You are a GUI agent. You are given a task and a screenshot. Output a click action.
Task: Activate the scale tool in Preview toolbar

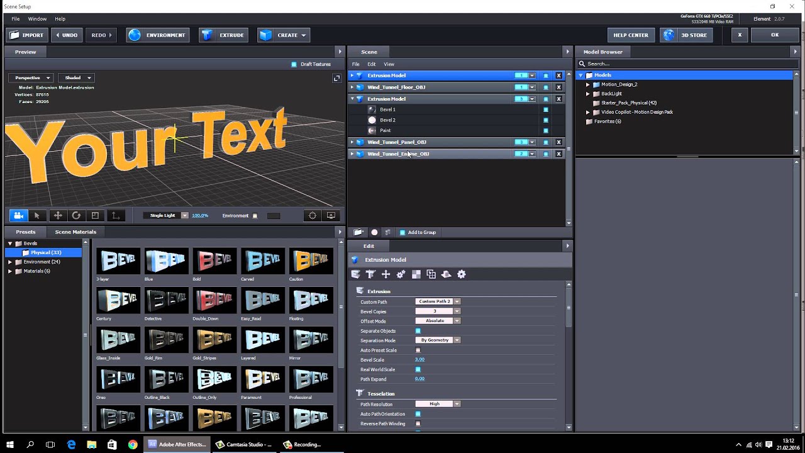point(96,215)
